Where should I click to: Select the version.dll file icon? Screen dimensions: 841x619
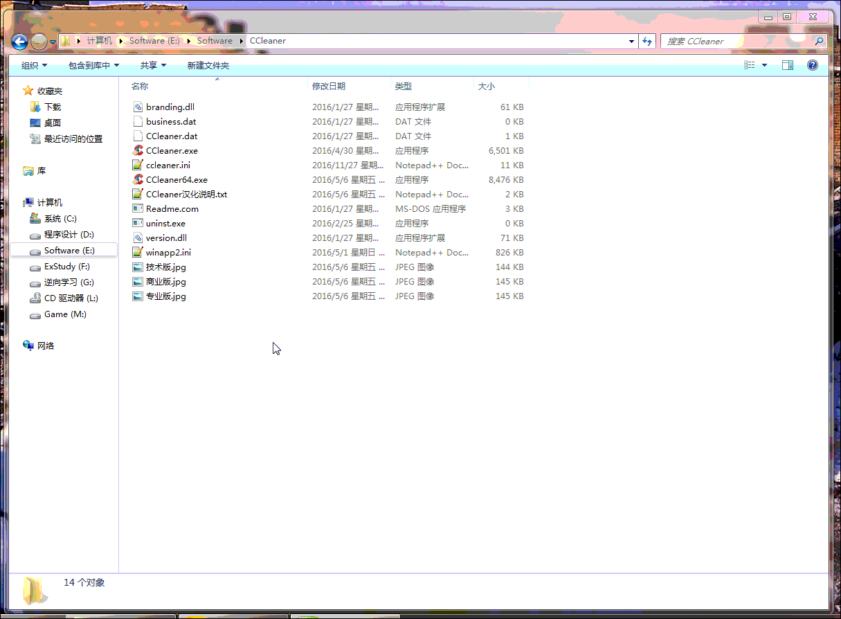[x=138, y=237]
